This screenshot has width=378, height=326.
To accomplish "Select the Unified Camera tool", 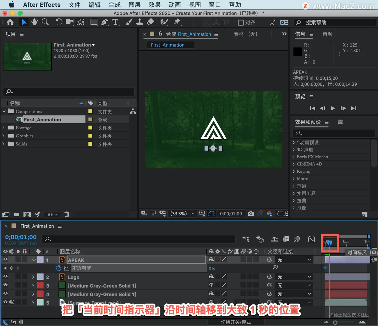I will pos(70,22).
